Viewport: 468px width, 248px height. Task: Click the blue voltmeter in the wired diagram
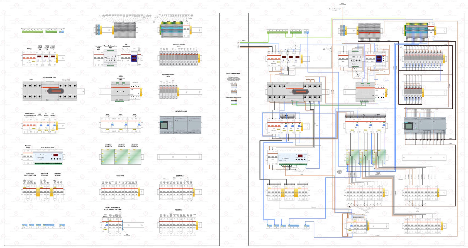[379, 59]
